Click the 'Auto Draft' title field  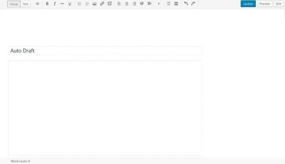click(x=105, y=50)
